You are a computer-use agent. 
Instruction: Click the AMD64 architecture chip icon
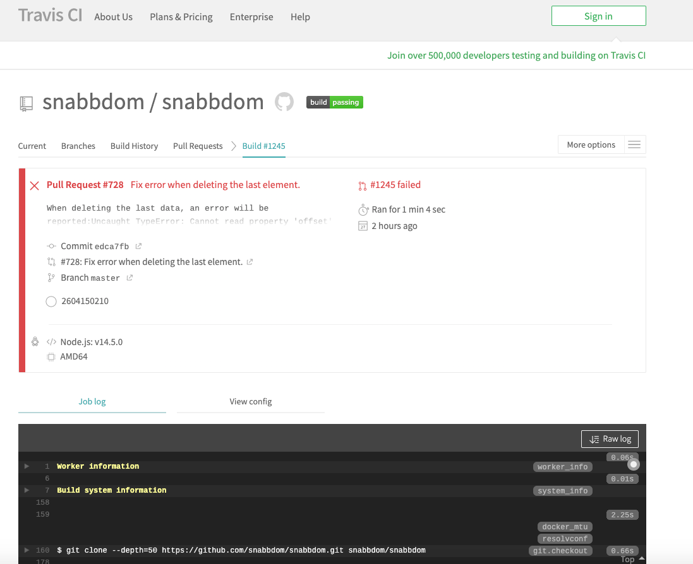tap(51, 356)
